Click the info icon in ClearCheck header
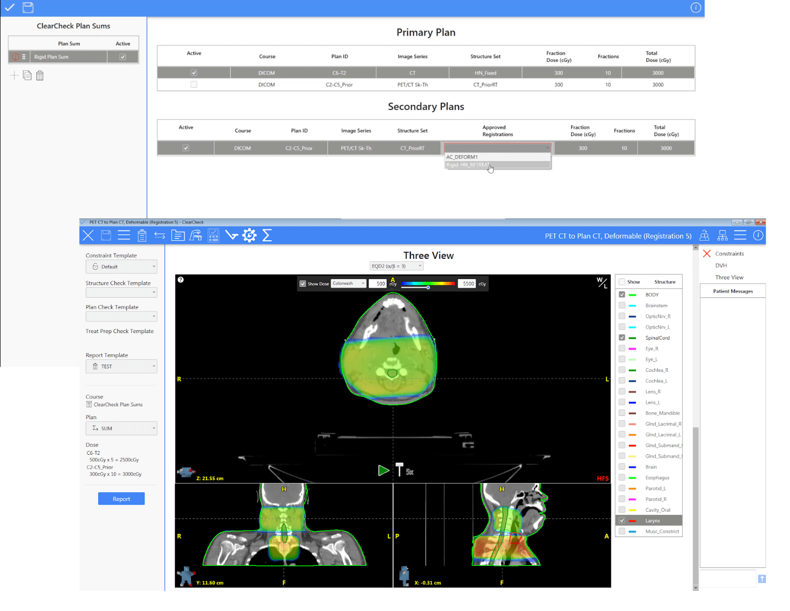 [x=758, y=235]
